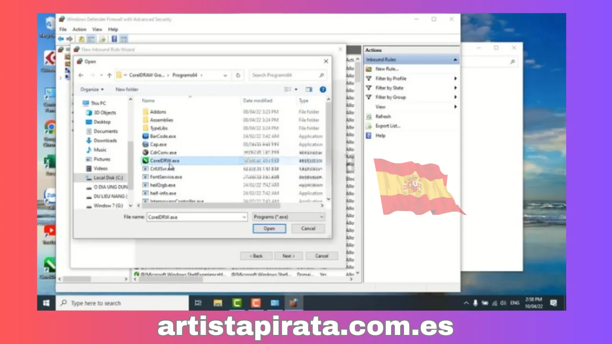Sort files by the Name column header
Image resolution: width=612 pixels, height=344 pixels.
(148, 101)
